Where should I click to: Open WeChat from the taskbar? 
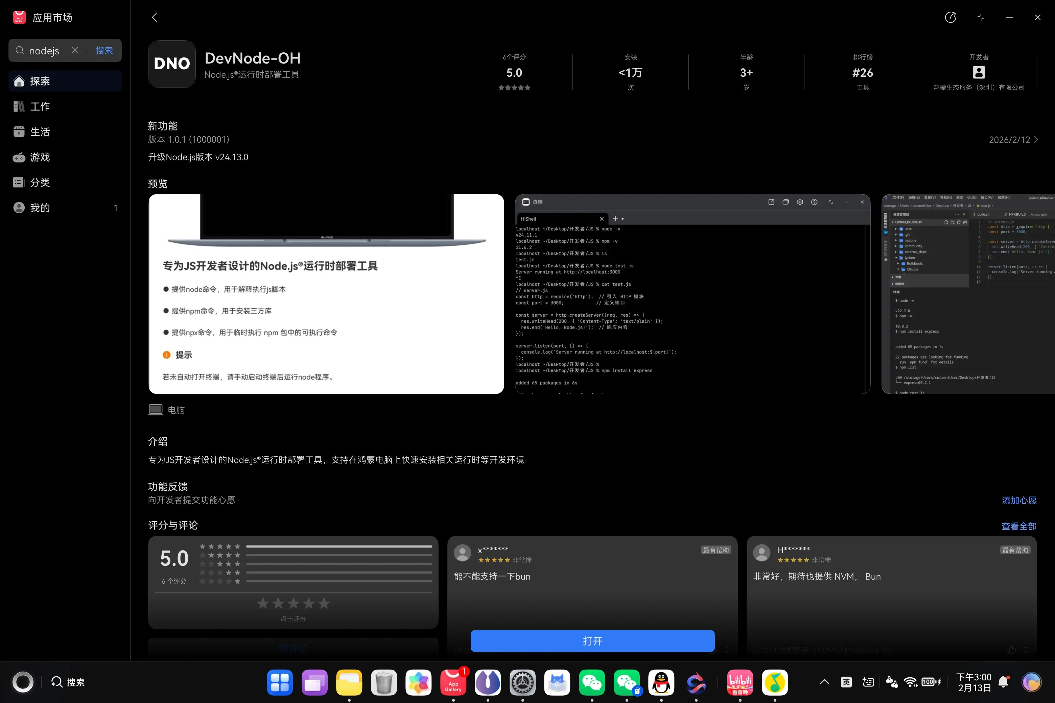tap(592, 682)
